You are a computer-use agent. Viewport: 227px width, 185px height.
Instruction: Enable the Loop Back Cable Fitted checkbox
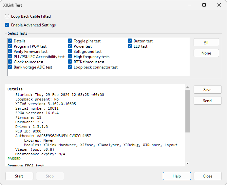click(7, 16)
